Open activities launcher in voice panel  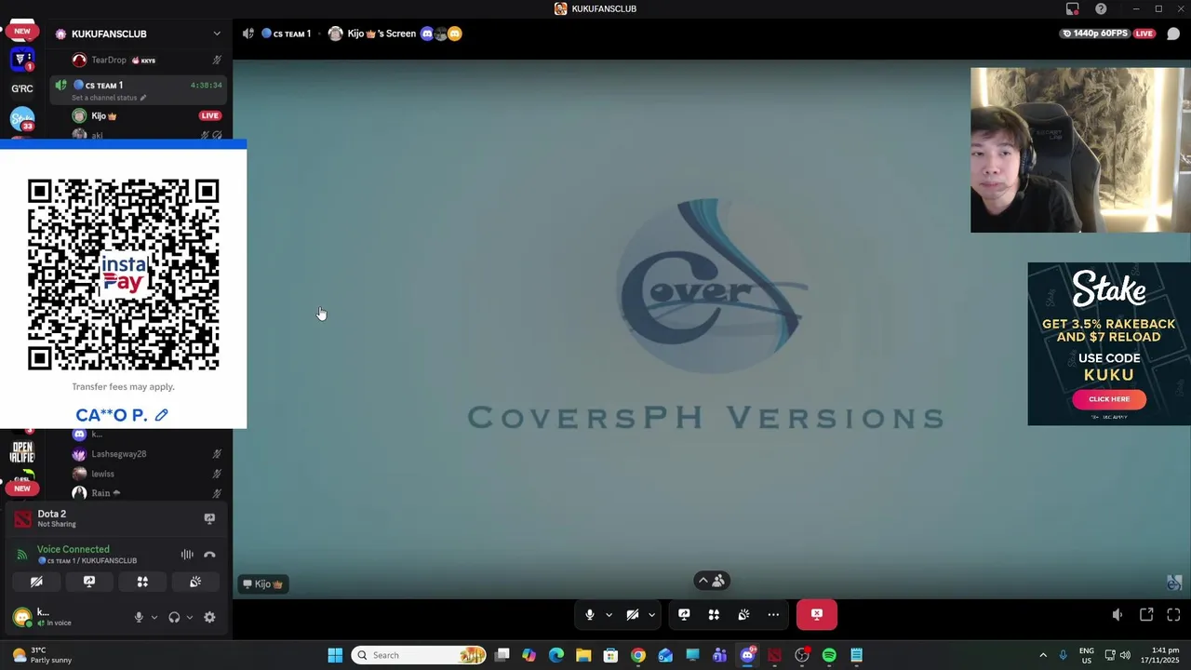pos(142,582)
